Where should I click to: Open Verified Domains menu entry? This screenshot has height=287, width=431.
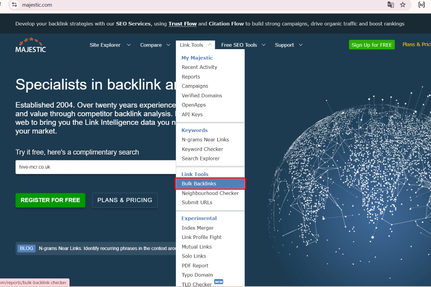(202, 95)
